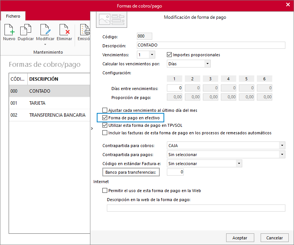Viewport: 294px width, 245px height.
Task: Click the Mantenimiento group label
Action: tap(48, 52)
